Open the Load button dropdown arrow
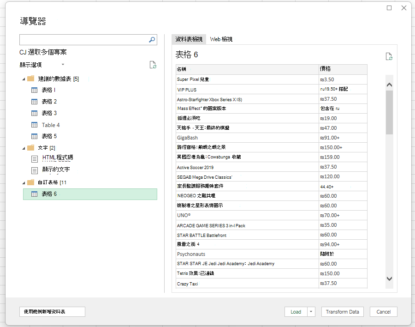 (311, 312)
